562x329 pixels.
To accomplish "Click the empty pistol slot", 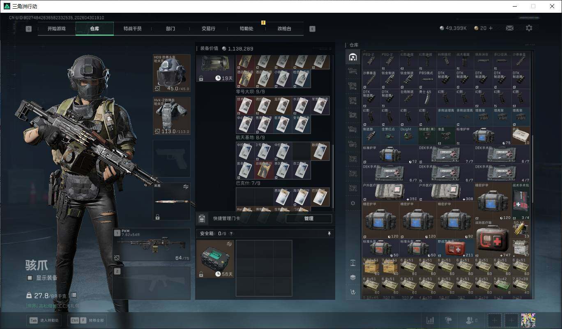I will click(x=172, y=159).
